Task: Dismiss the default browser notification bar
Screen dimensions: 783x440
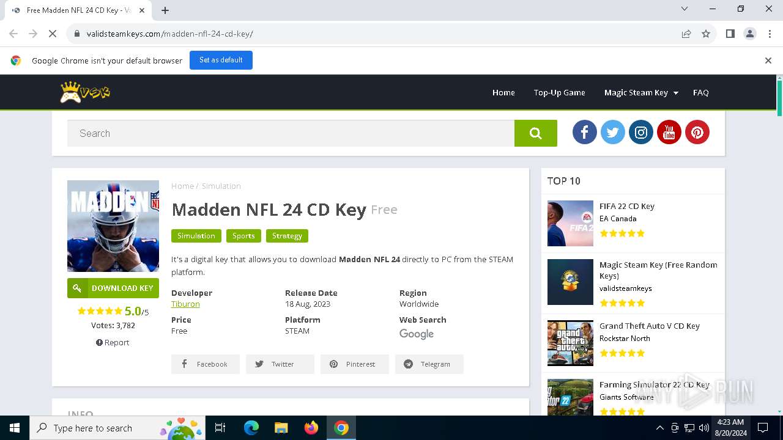Action: pyautogui.click(x=768, y=61)
